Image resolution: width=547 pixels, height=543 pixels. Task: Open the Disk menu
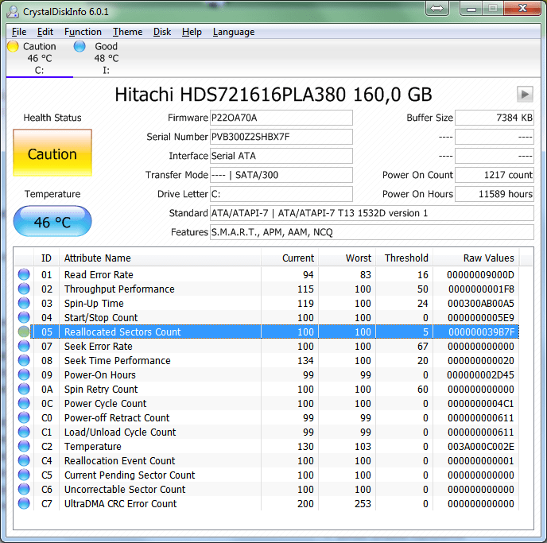tap(162, 32)
